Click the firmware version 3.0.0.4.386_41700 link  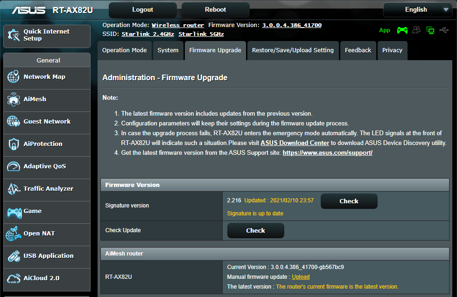pos(292,25)
